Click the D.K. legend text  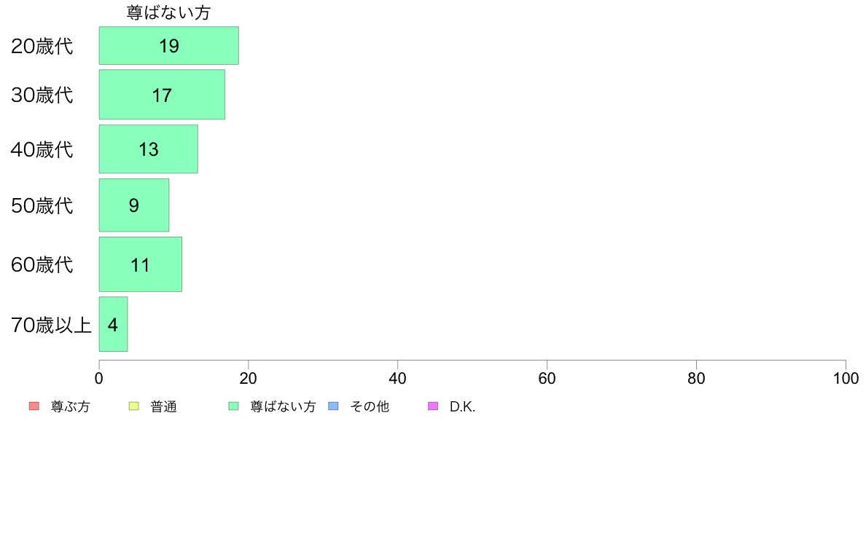[462, 406]
